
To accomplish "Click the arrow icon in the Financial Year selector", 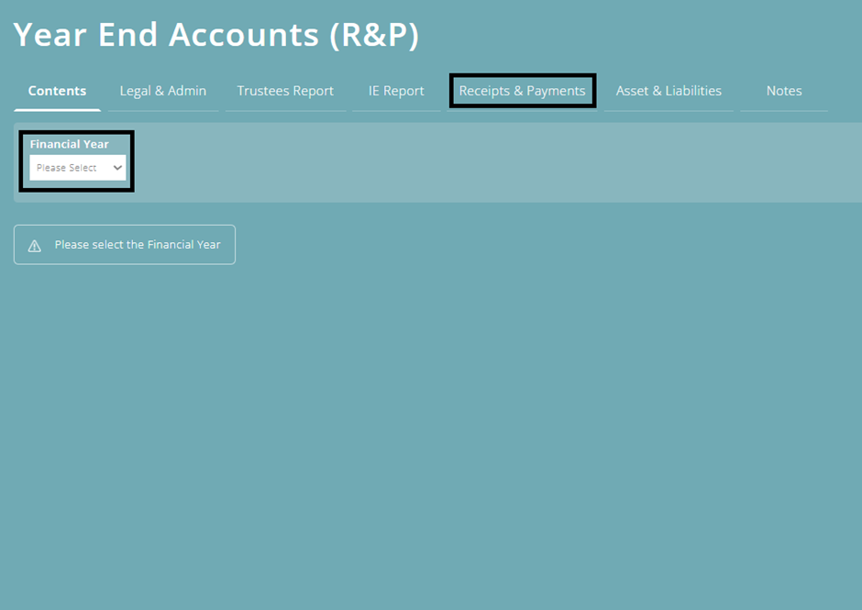I will (x=116, y=167).
